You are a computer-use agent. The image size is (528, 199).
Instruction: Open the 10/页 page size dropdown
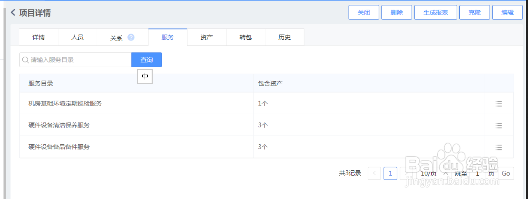pyautogui.click(x=434, y=173)
